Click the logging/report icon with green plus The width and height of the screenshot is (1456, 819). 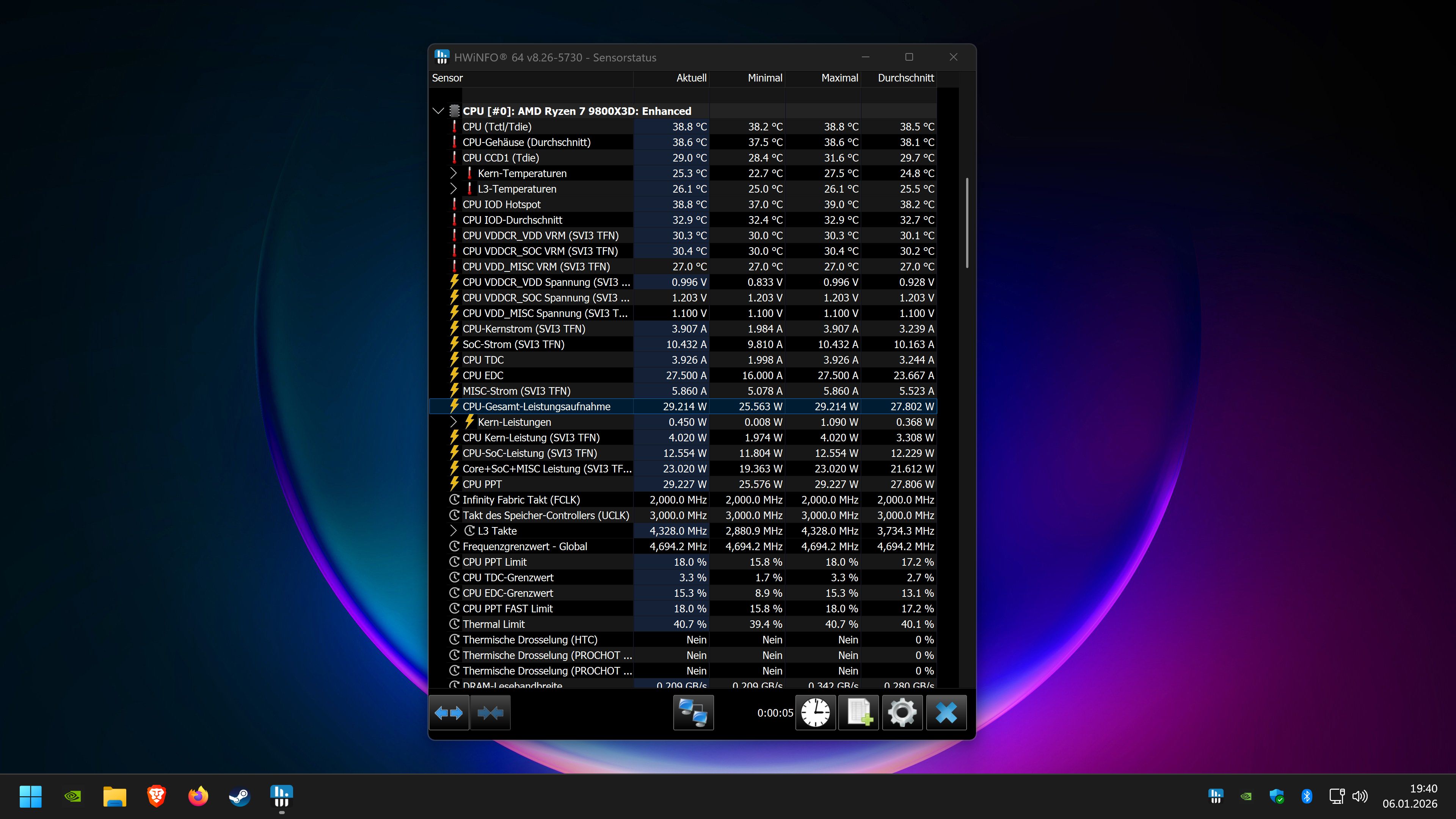pos(858,713)
